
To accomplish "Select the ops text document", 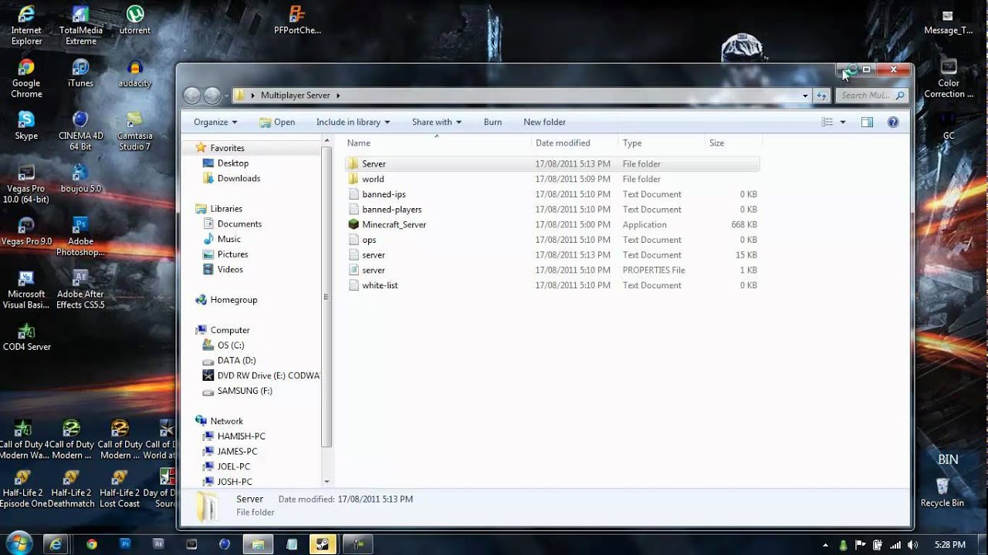I will (x=552, y=240).
